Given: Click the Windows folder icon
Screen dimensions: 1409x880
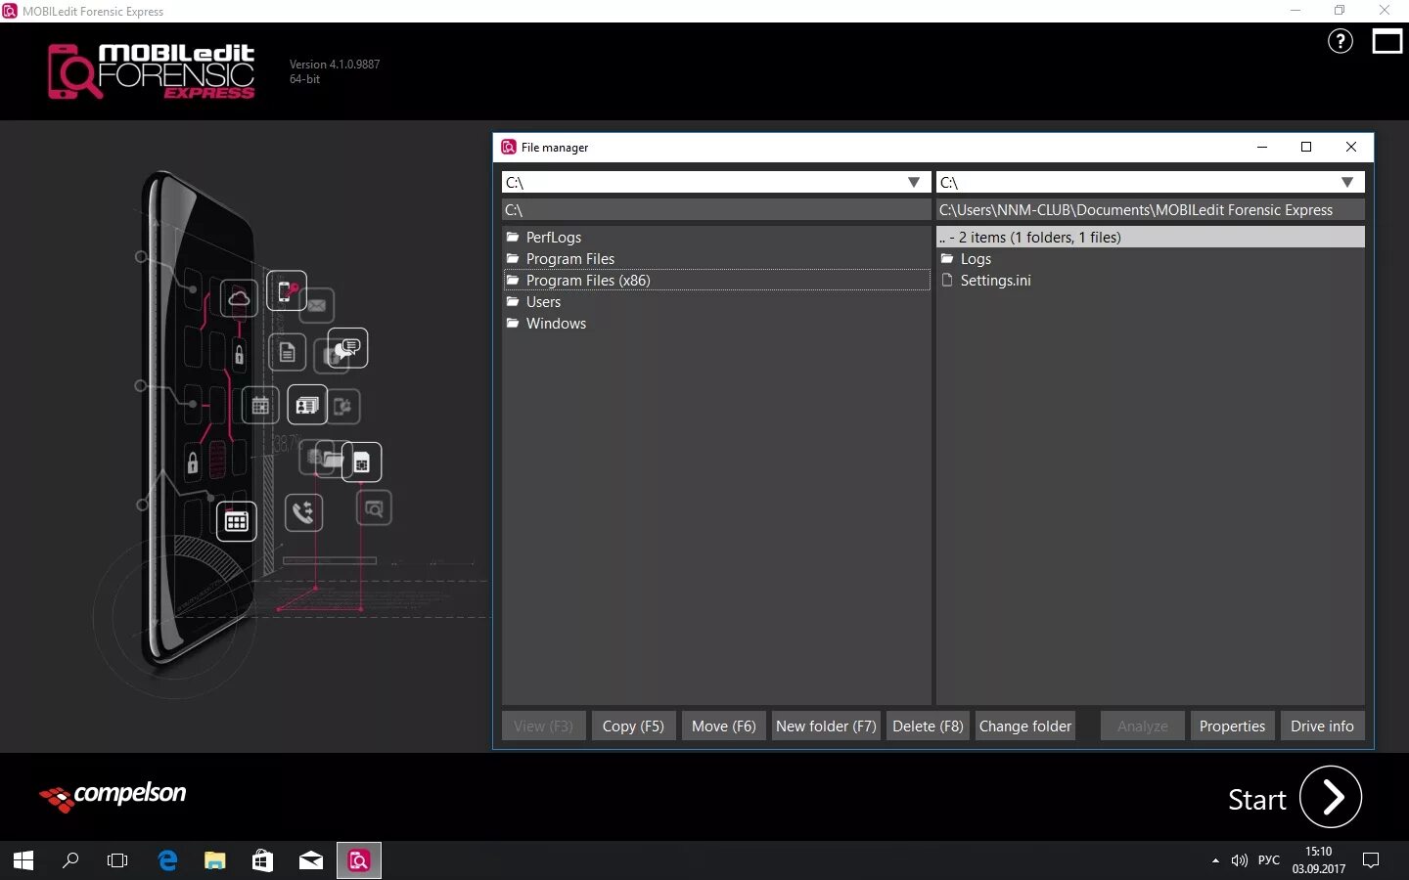Looking at the screenshot, I should [513, 323].
